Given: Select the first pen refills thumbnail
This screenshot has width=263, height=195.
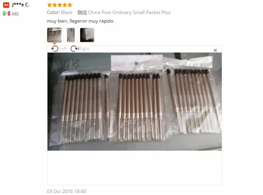Looking at the screenshot, I should (54, 35).
